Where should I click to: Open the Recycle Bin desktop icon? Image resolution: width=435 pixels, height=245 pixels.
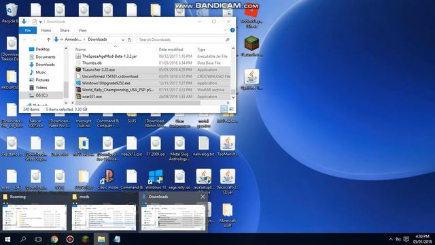tap(11, 12)
